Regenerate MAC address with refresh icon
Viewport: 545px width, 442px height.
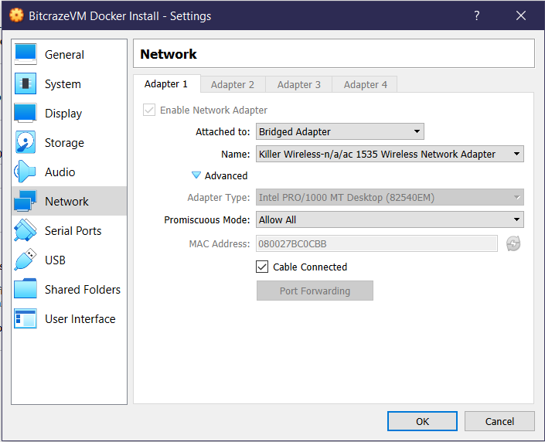(513, 243)
